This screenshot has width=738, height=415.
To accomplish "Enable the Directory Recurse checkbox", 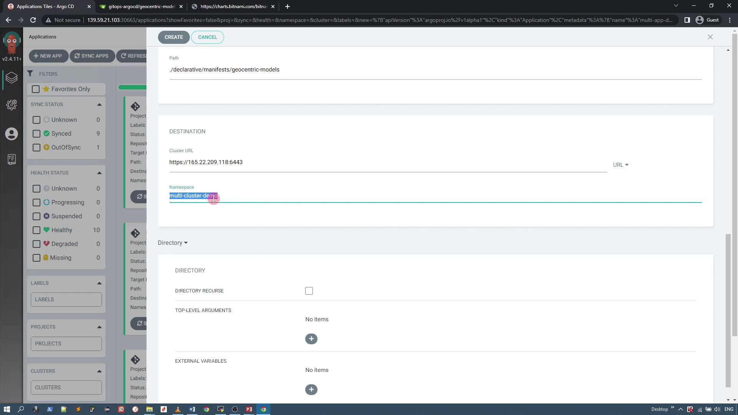I will pos(309,291).
